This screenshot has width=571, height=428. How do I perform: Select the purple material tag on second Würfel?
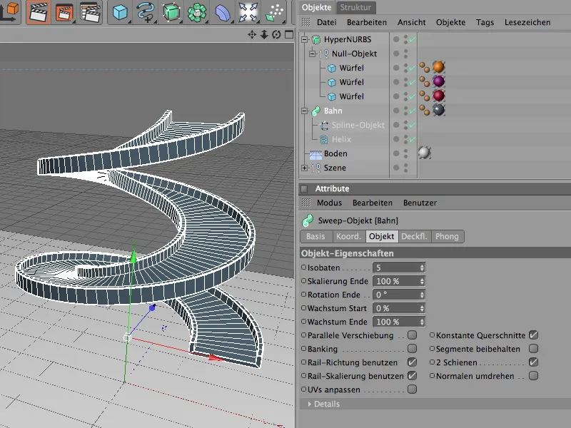tap(439, 81)
